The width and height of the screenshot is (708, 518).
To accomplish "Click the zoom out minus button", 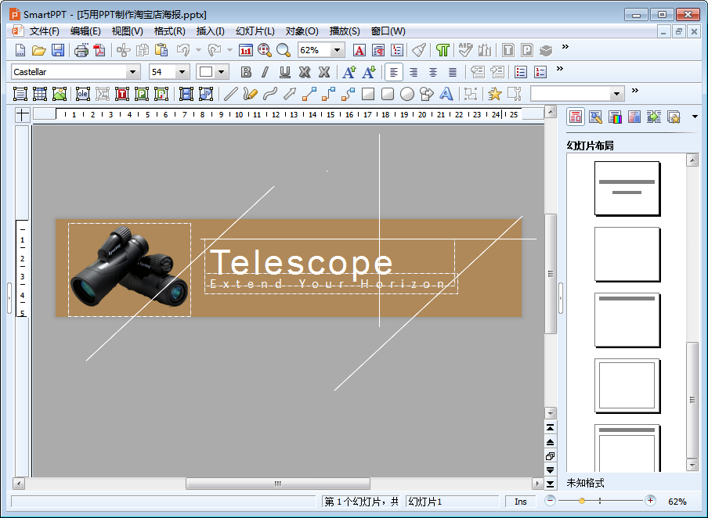I will tap(550, 501).
